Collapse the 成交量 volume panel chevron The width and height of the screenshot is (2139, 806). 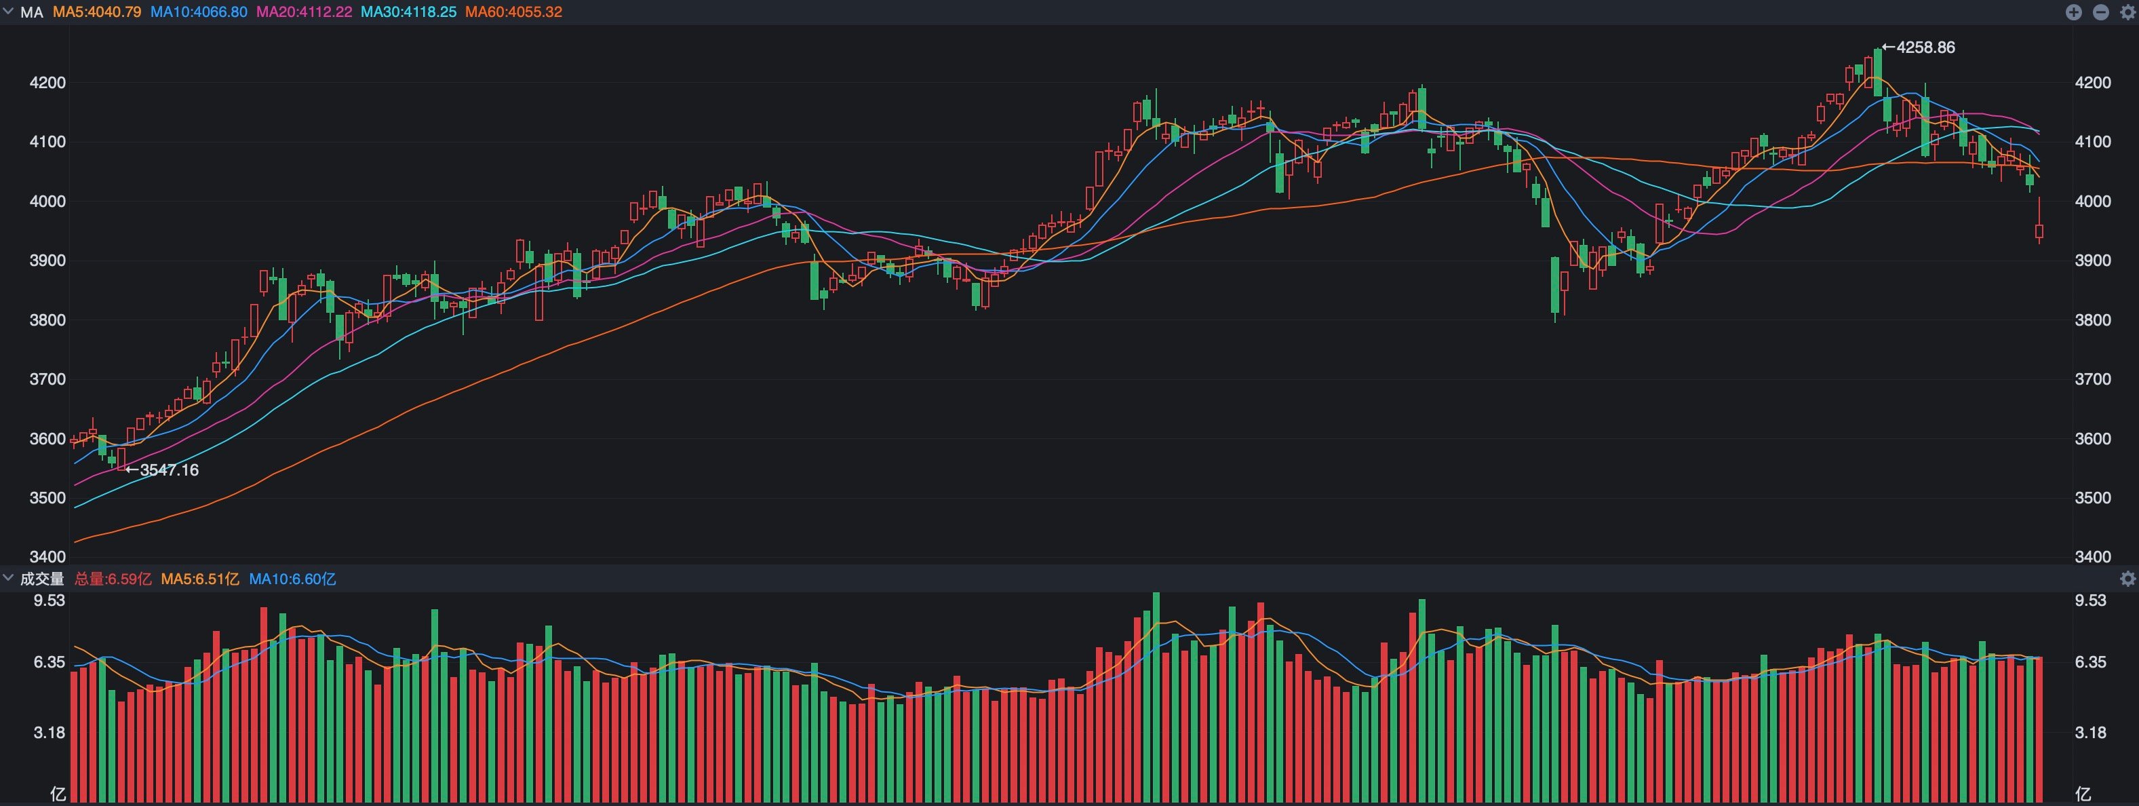tap(8, 578)
